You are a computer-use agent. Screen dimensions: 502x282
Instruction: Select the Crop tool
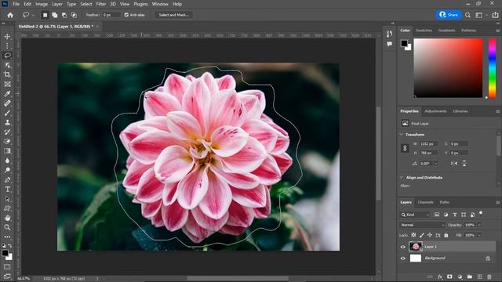7,74
